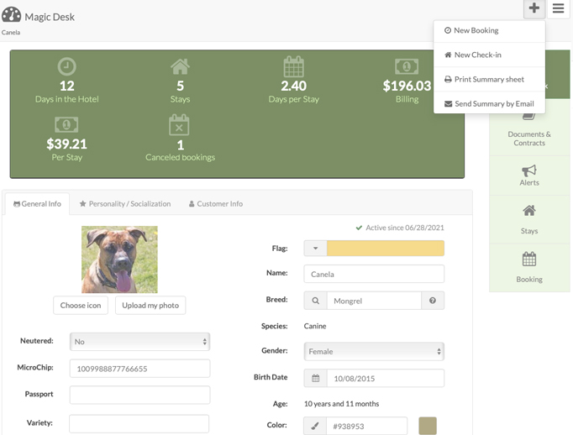The height and width of the screenshot is (435, 573).
Task: Click the yellow Flag color bar
Action: pyautogui.click(x=386, y=249)
